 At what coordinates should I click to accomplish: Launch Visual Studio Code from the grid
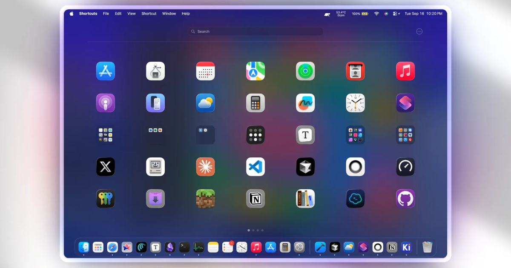(x=255, y=167)
